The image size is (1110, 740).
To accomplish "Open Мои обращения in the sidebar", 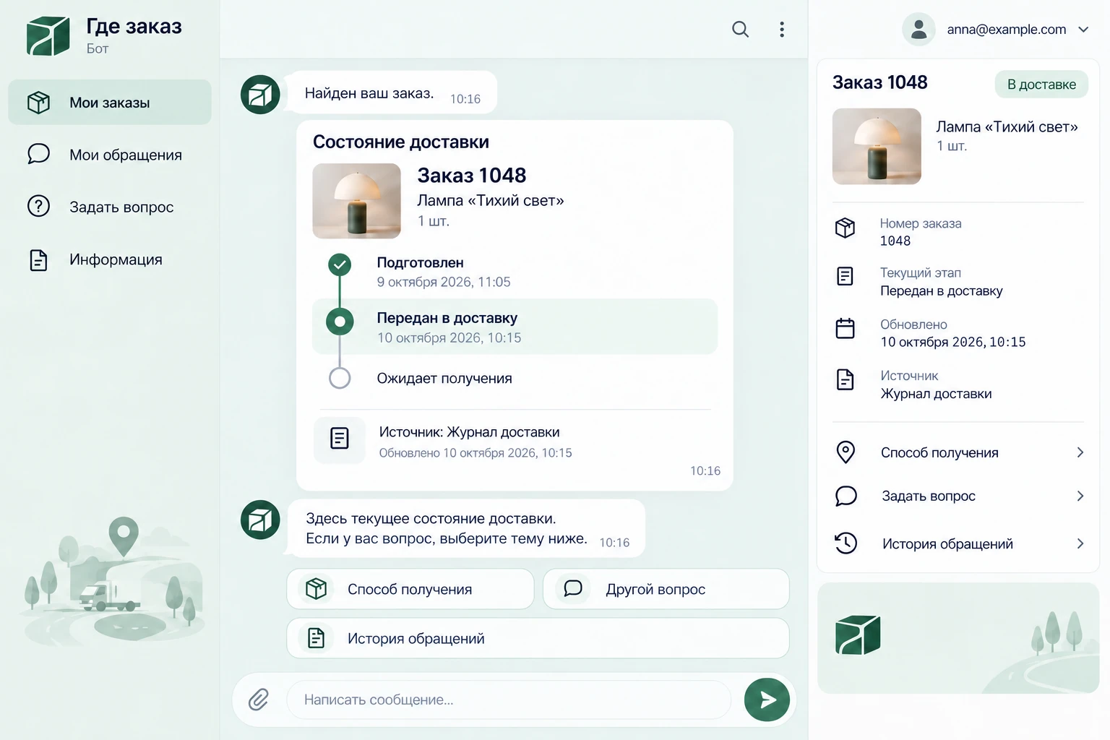I will click(x=110, y=155).
